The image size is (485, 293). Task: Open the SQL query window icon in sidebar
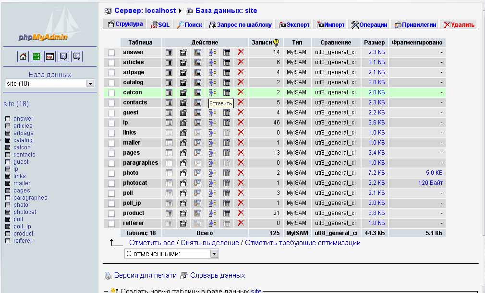pos(50,56)
